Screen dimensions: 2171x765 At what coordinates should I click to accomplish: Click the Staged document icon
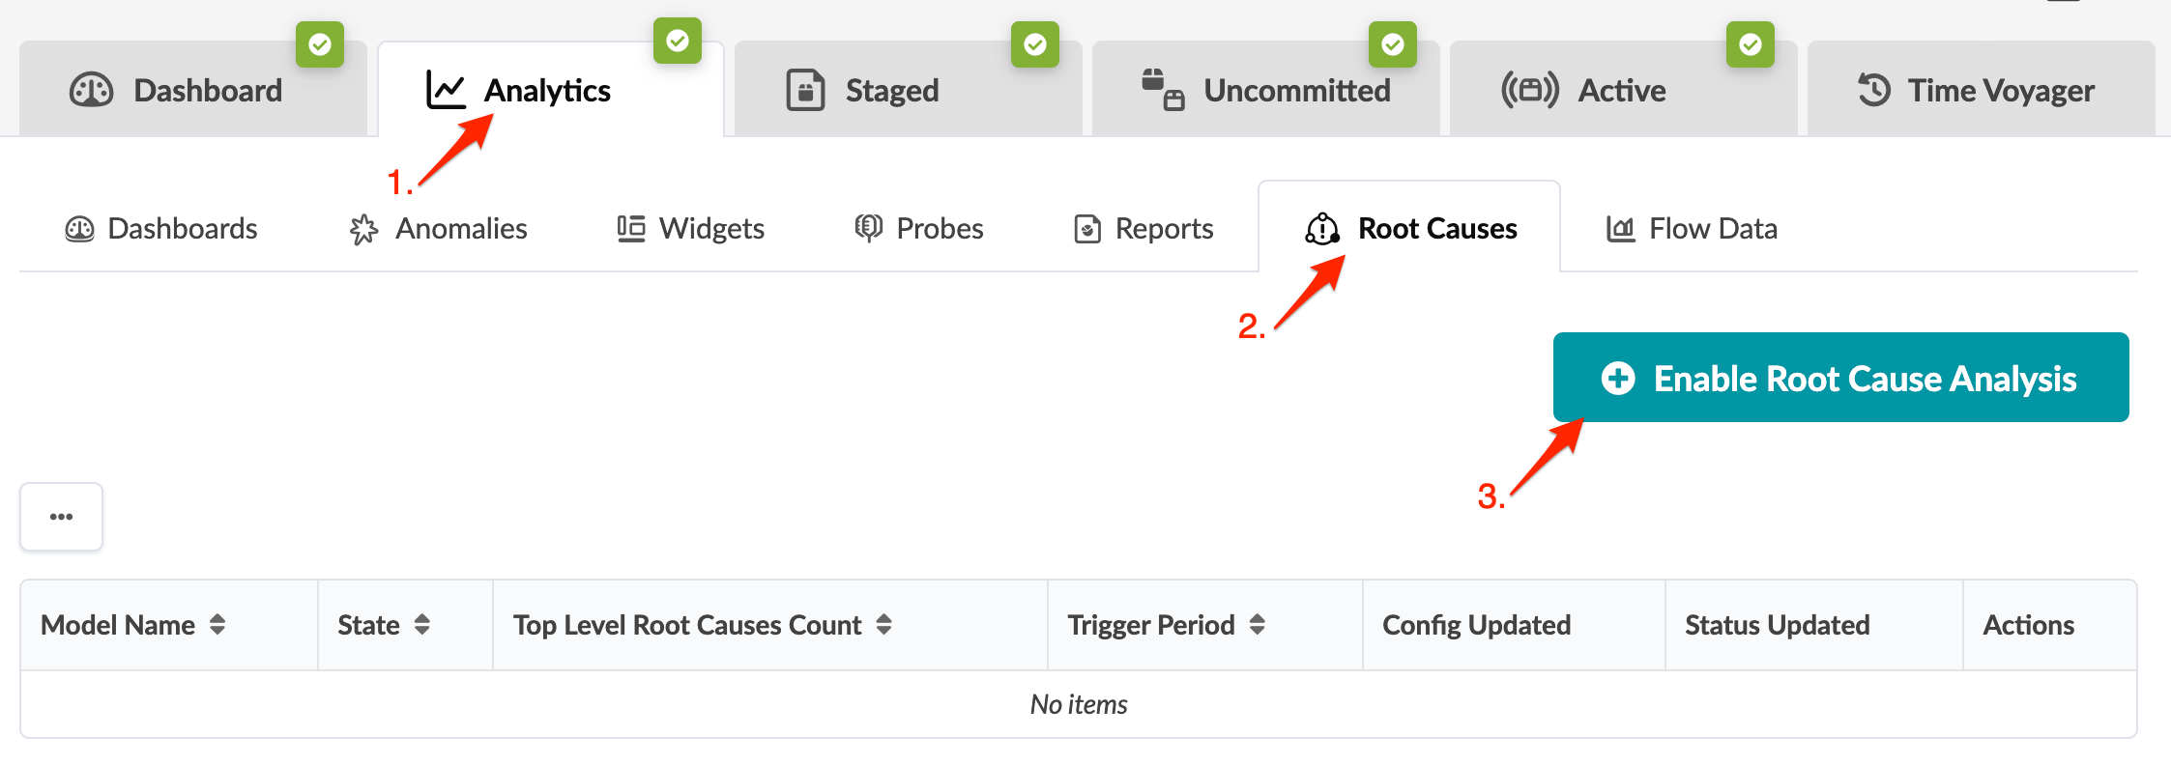point(805,91)
